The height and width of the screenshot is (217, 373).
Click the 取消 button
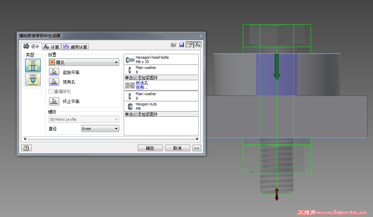coord(177,148)
